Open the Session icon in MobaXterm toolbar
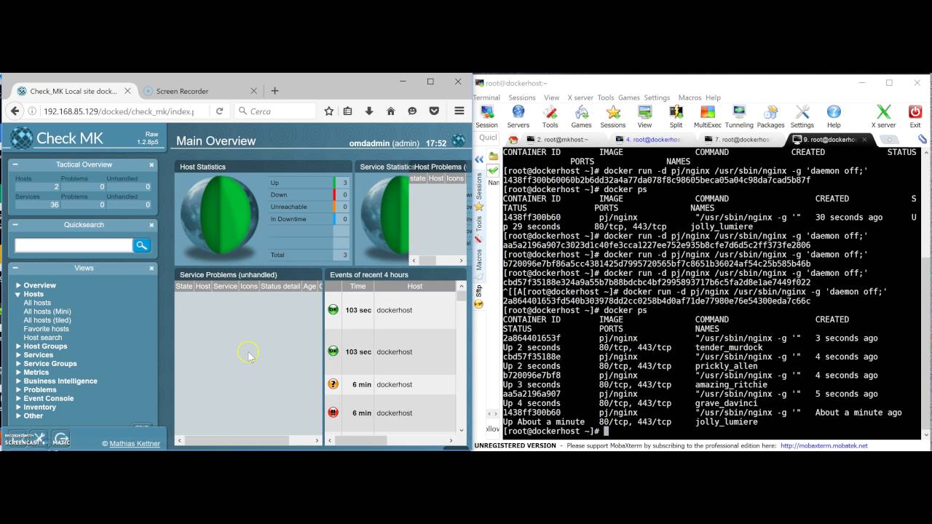 tap(487, 116)
